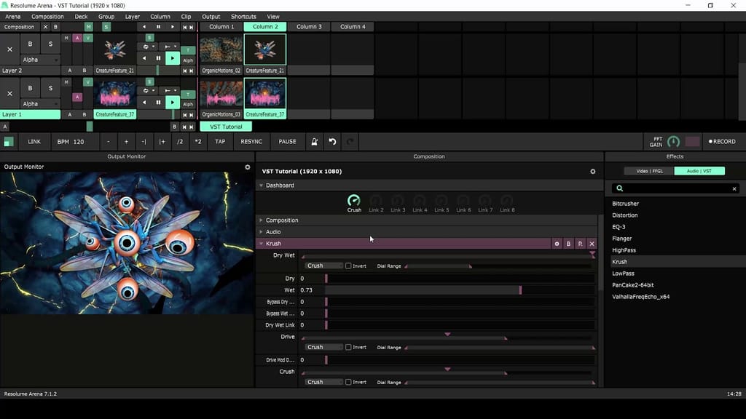The height and width of the screenshot is (419, 746).
Task: Play the CreatureFeature_37 clip in Layer 1
Action: 172,103
